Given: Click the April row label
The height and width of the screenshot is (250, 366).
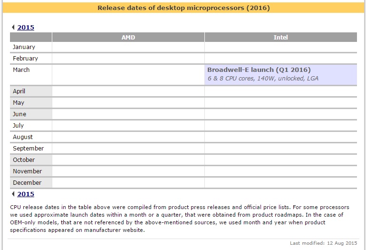Looking at the screenshot, I should tap(19, 91).
